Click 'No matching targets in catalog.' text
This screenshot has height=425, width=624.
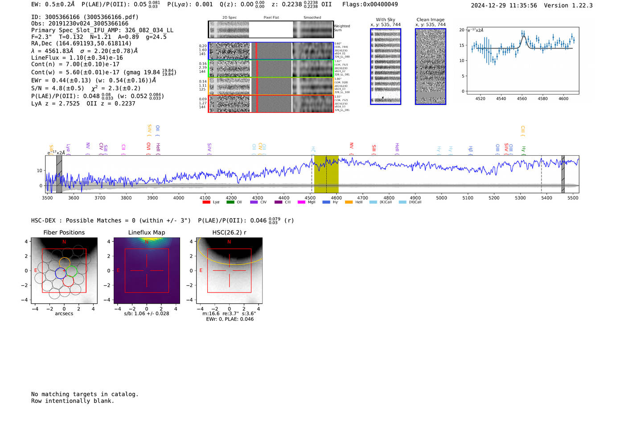[85, 394]
